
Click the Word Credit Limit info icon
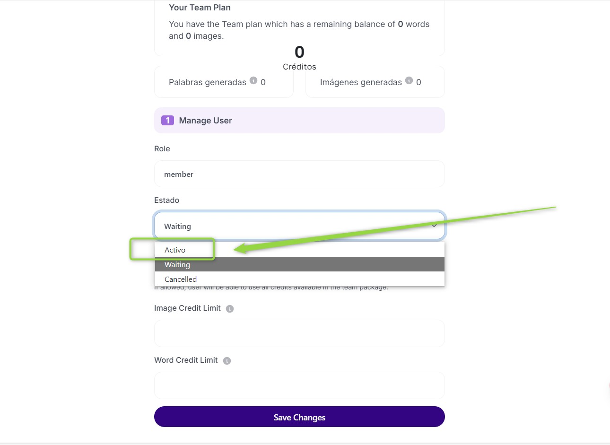tap(227, 361)
